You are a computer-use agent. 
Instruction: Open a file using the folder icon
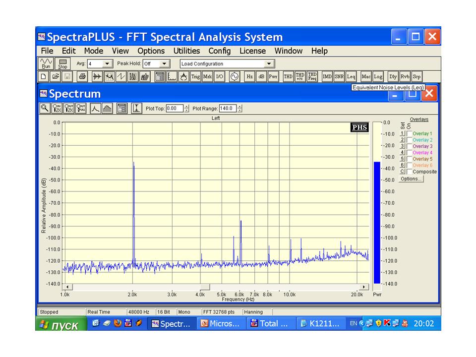[55, 76]
